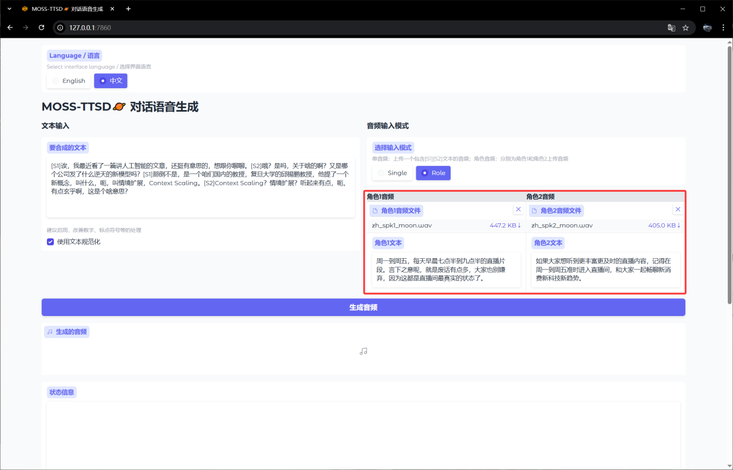This screenshot has height=470, width=733.
Task: View site information for 127.0.0.1
Action: [60, 27]
